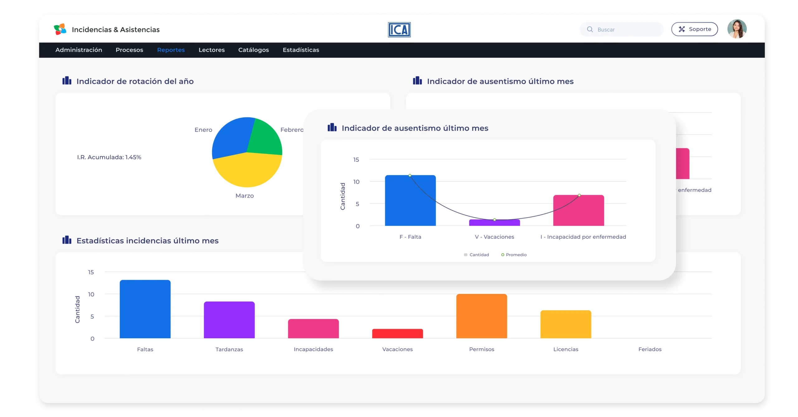The height and width of the screenshot is (417, 798).
Task: Select the Reportes menu item
Action: pyautogui.click(x=171, y=50)
